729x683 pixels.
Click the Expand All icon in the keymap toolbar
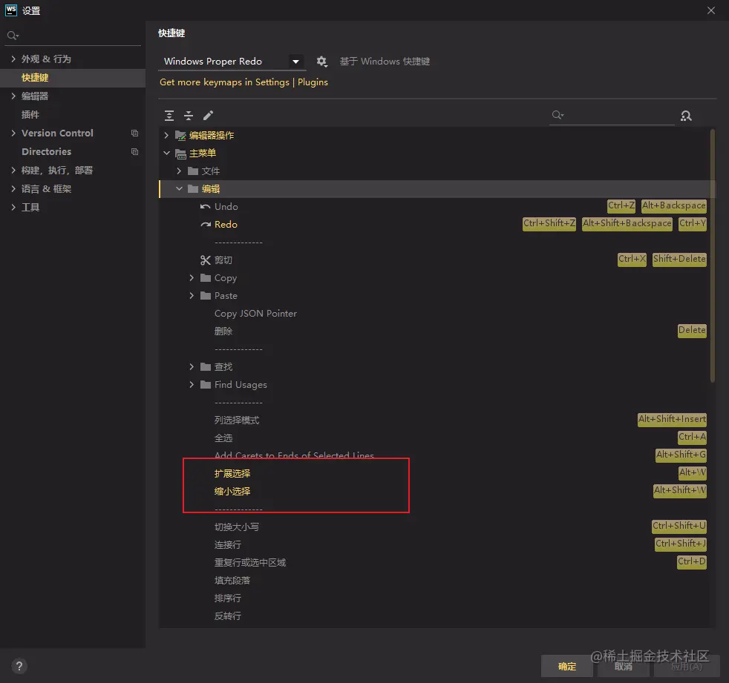169,116
